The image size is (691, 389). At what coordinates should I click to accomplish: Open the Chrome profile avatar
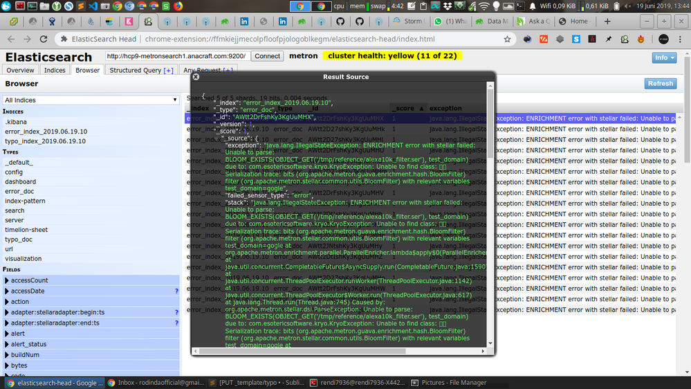pyautogui.click(x=663, y=39)
